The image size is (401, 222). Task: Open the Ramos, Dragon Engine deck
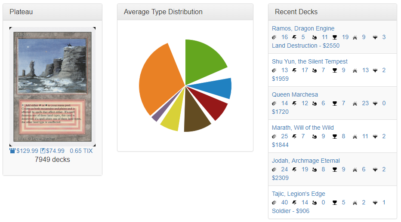303,28
